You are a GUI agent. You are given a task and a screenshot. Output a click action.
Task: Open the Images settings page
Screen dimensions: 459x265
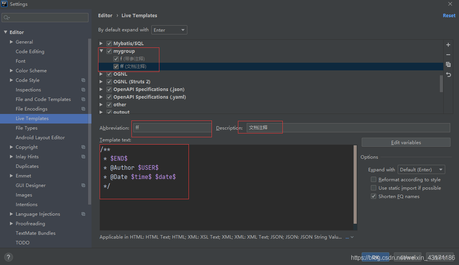click(x=24, y=195)
